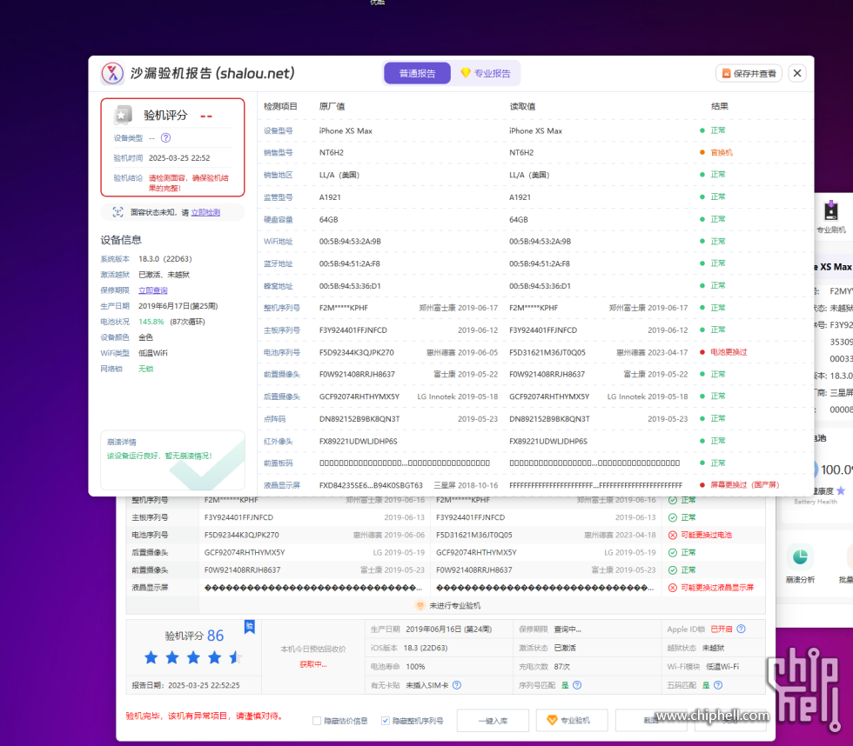Click the 读取值 column header
The height and width of the screenshot is (746, 853).
tap(522, 106)
